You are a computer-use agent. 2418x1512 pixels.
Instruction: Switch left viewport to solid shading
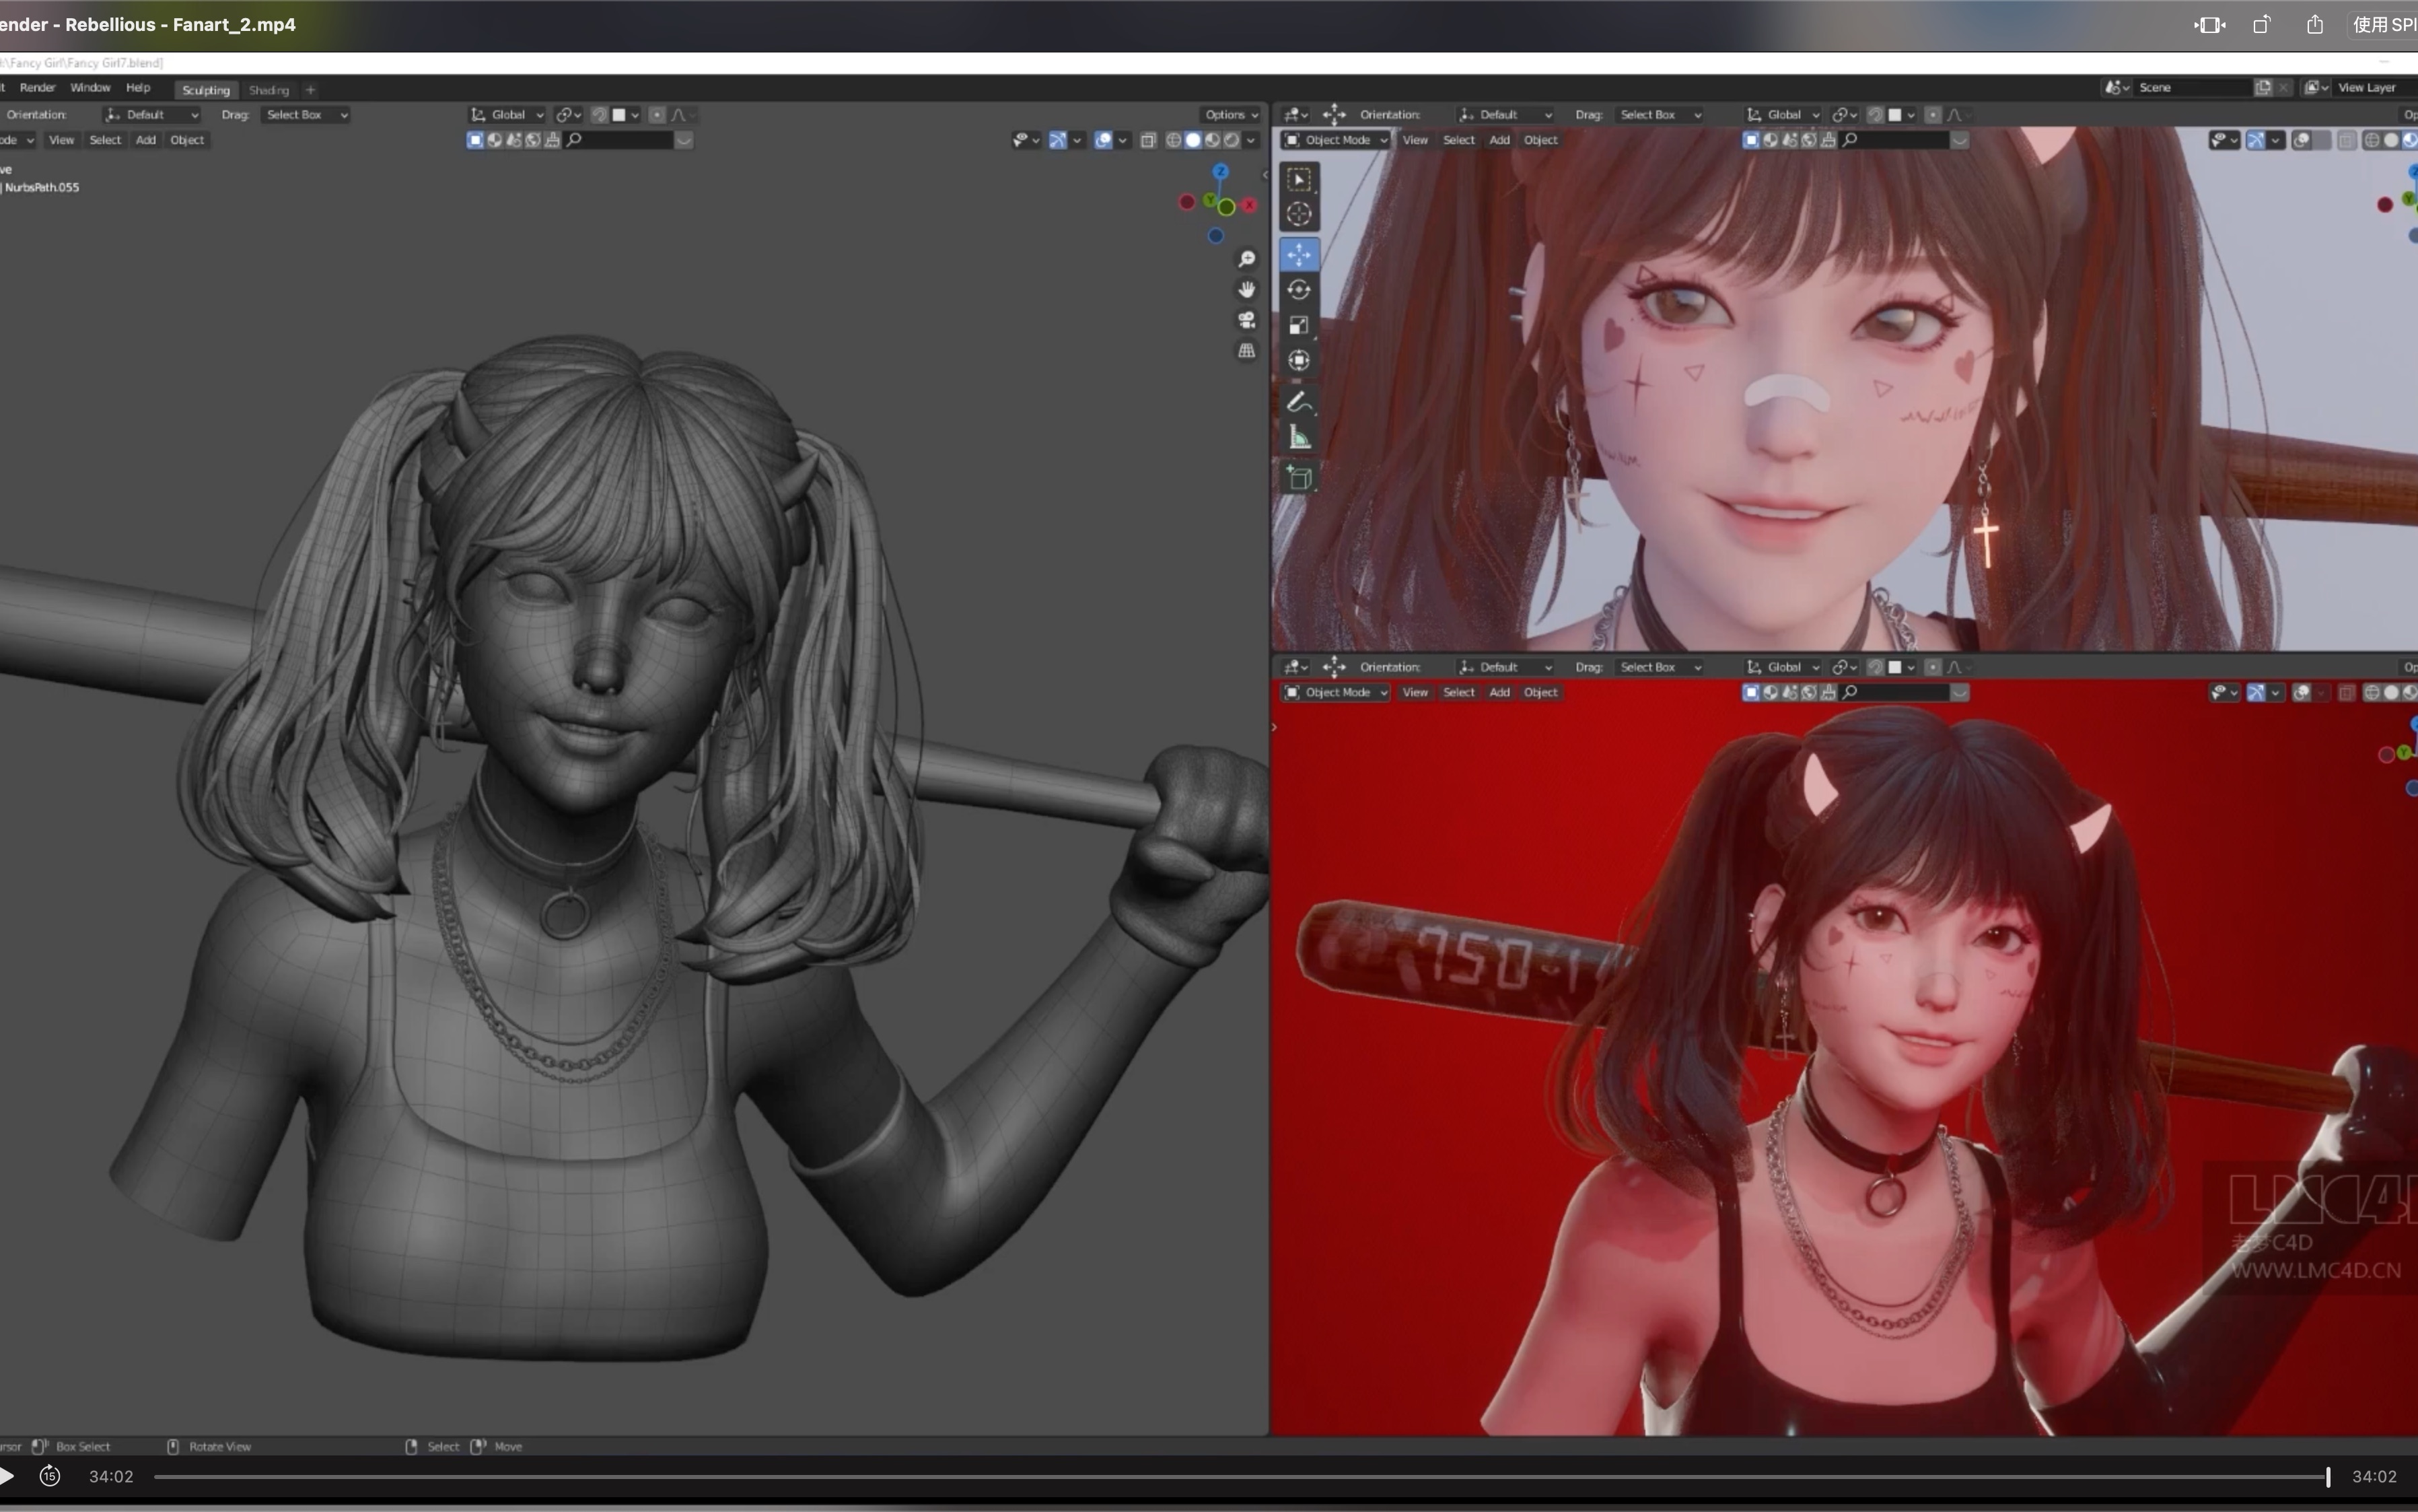pyautogui.click(x=1193, y=140)
